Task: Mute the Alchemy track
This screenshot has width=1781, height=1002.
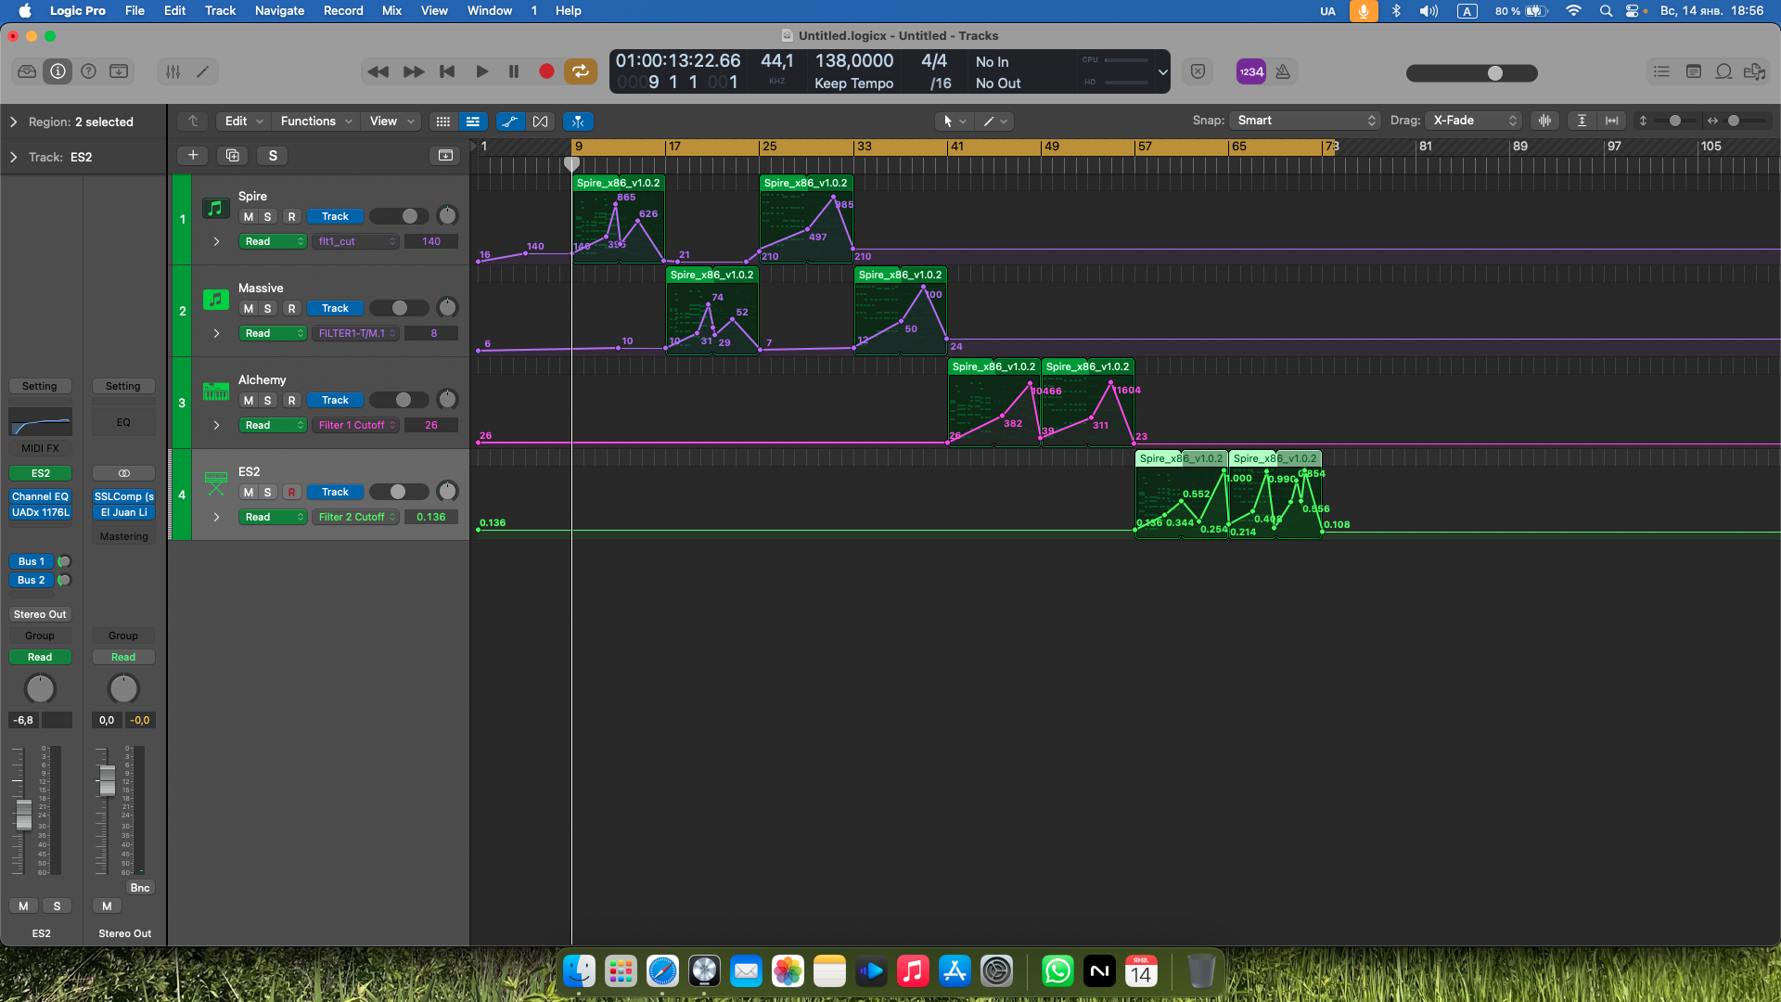Action: pos(248,400)
